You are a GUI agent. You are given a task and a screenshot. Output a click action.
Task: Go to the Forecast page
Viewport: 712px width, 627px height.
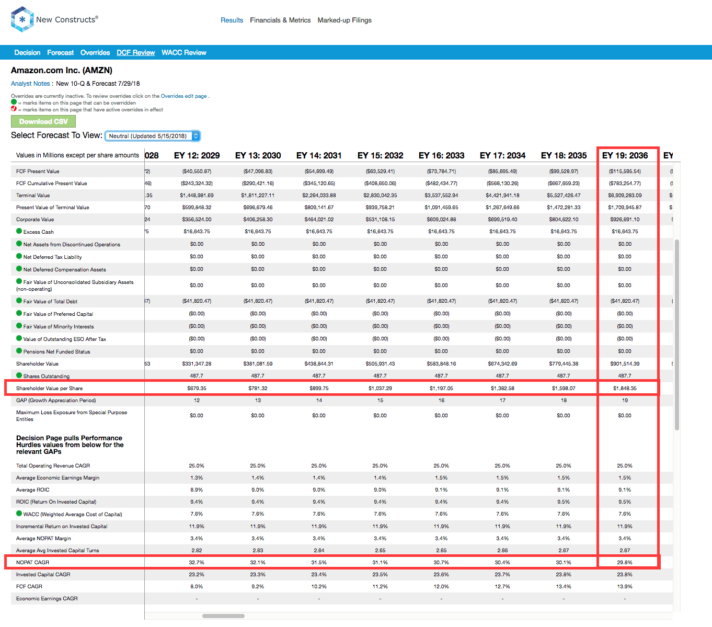click(60, 53)
